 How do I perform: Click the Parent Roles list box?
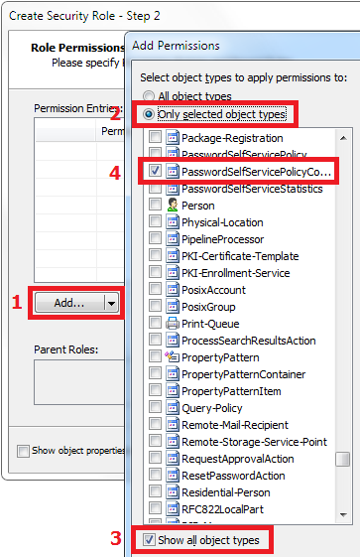click(78, 382)
